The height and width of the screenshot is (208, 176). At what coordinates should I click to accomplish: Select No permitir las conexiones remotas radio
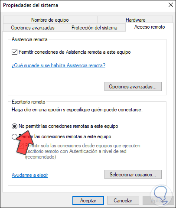(14, 127)
